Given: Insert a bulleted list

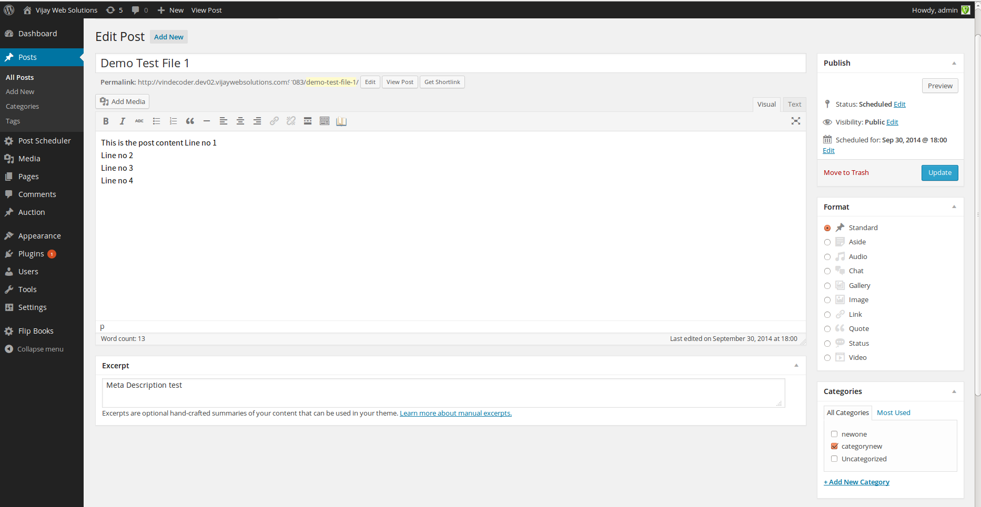Looking at the screenshot, I should point(156,121).
